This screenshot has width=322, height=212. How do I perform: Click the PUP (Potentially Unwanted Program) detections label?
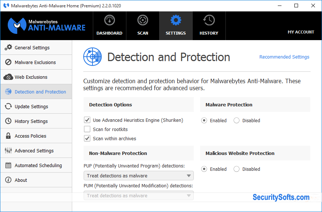[x=134, y=166]
